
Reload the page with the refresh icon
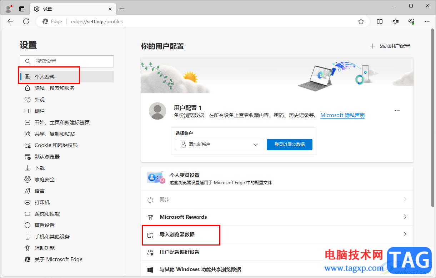tap(26, 21)
